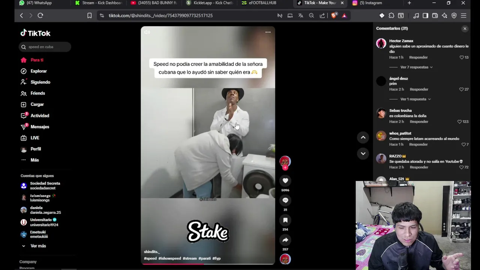Save video with bookmark icon

tap(285, 220)
